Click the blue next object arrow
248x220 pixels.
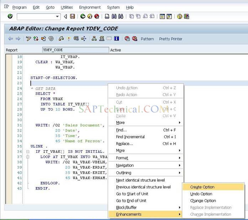[18, 39]
